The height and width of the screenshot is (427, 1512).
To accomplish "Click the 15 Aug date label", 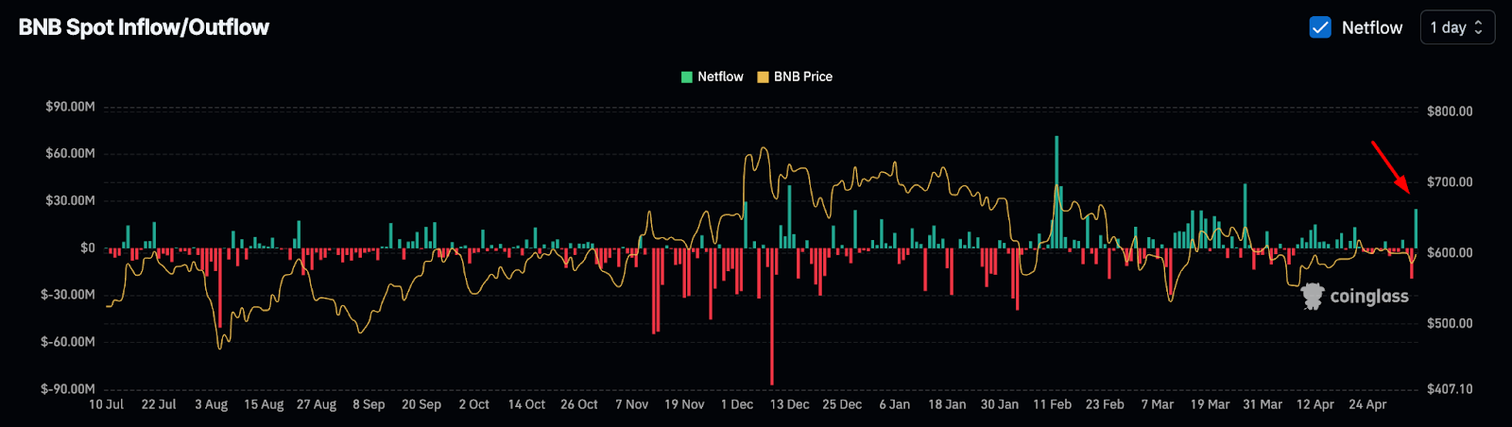I will tap(264, 404).
